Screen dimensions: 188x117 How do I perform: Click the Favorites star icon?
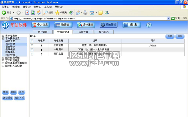click(x=57, y=12)
